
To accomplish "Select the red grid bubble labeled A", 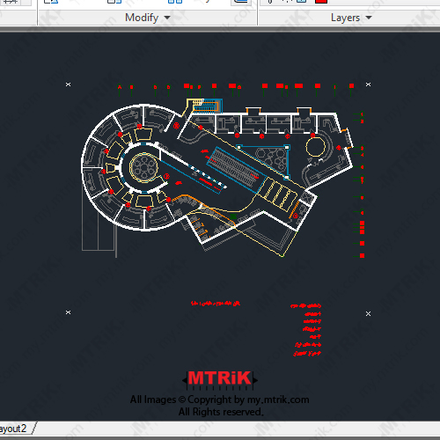I will click(120, 87).
